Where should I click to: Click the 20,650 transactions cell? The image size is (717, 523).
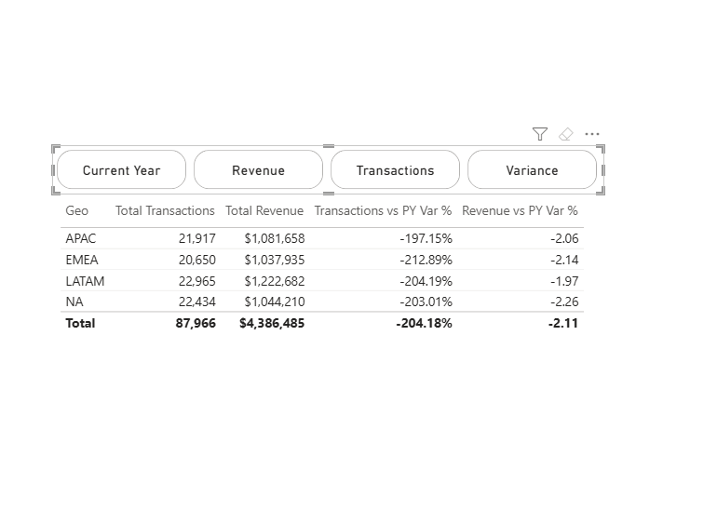pos(197,260)
